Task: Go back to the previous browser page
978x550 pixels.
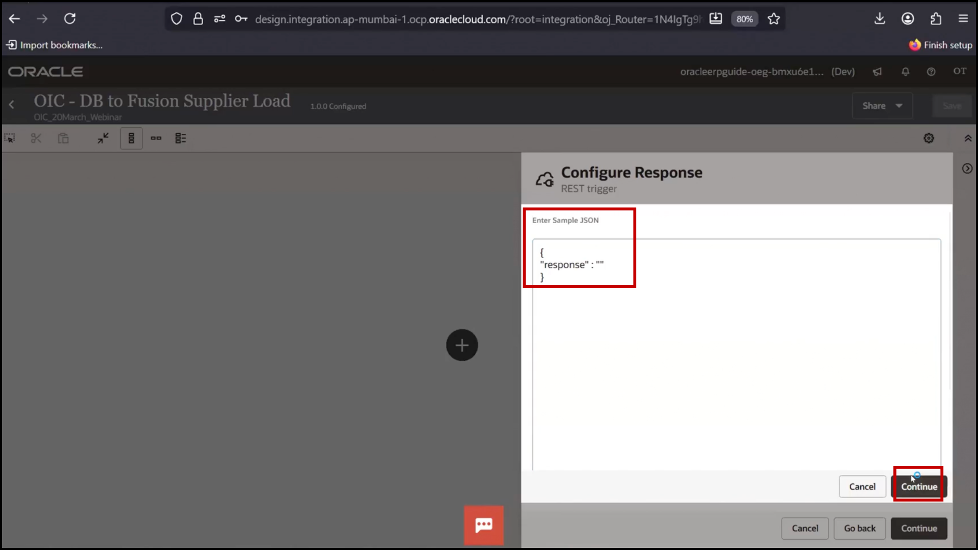Action: tap(14, 19)
